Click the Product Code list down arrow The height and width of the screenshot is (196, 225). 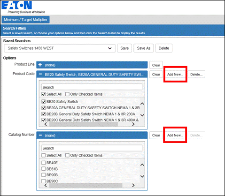(142, 115)
